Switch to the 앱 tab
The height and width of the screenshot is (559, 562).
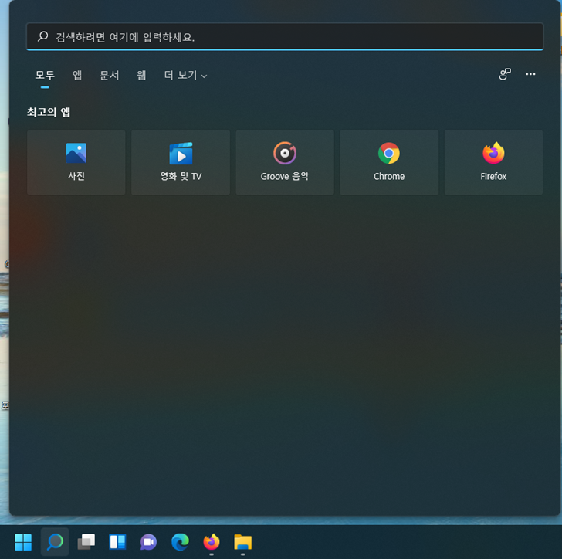point(77,76)
